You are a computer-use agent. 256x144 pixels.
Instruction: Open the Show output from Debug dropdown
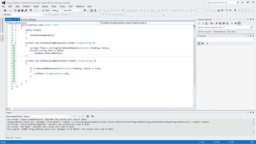pyautogui.click(x=47, y=116)
